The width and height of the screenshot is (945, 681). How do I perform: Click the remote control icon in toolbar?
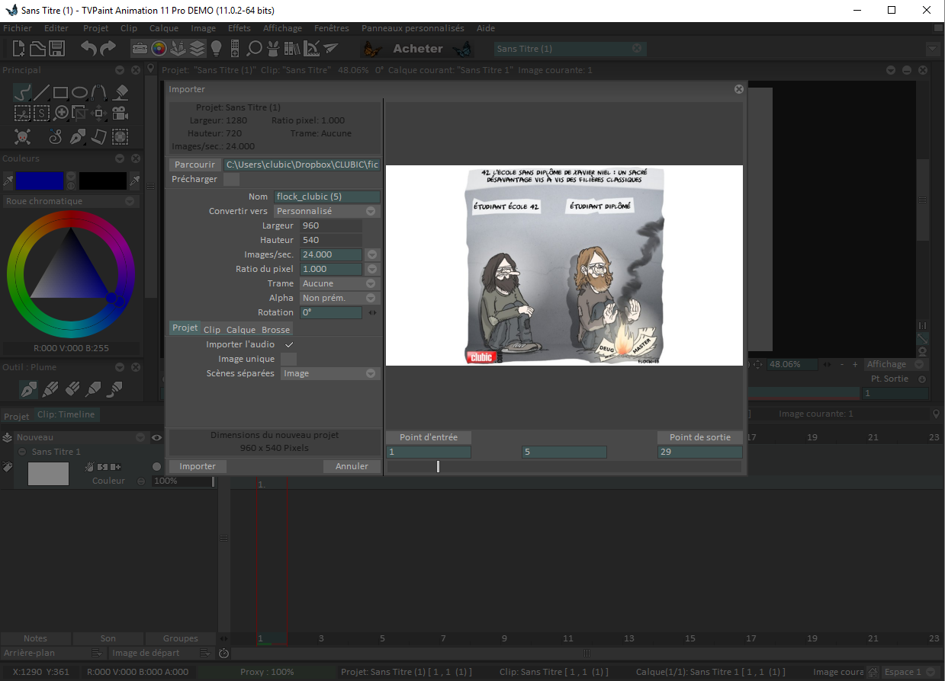point(235,49)
